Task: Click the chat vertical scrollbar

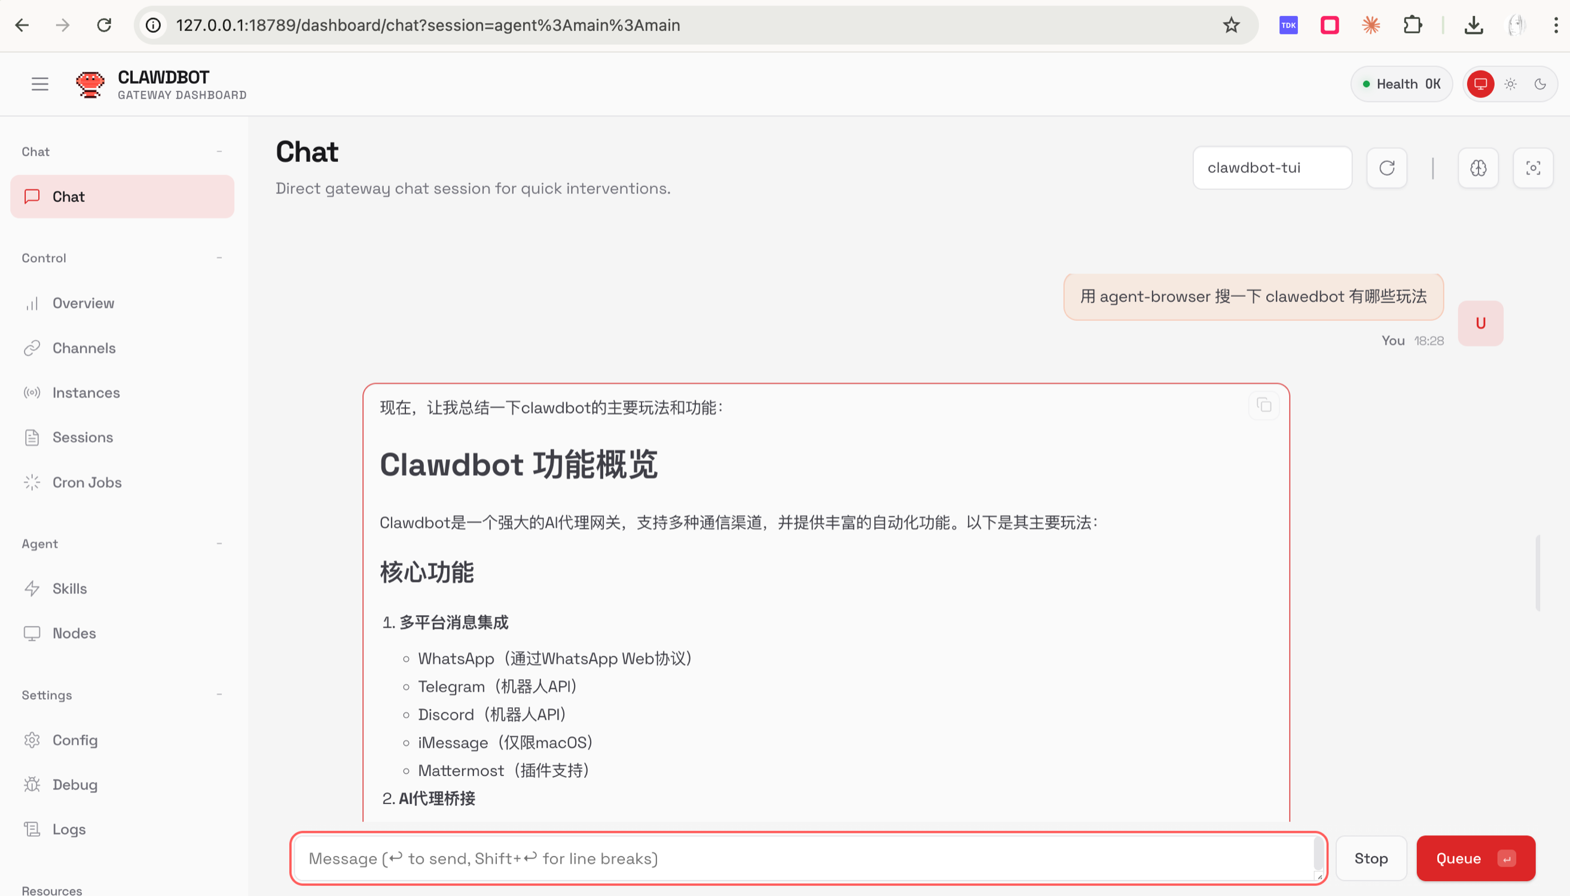Action: click(x=1537, y=572)
